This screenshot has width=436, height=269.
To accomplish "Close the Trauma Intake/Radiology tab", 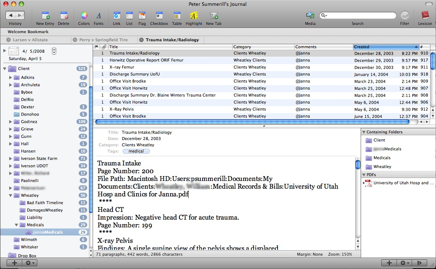I will coord(141,40).
